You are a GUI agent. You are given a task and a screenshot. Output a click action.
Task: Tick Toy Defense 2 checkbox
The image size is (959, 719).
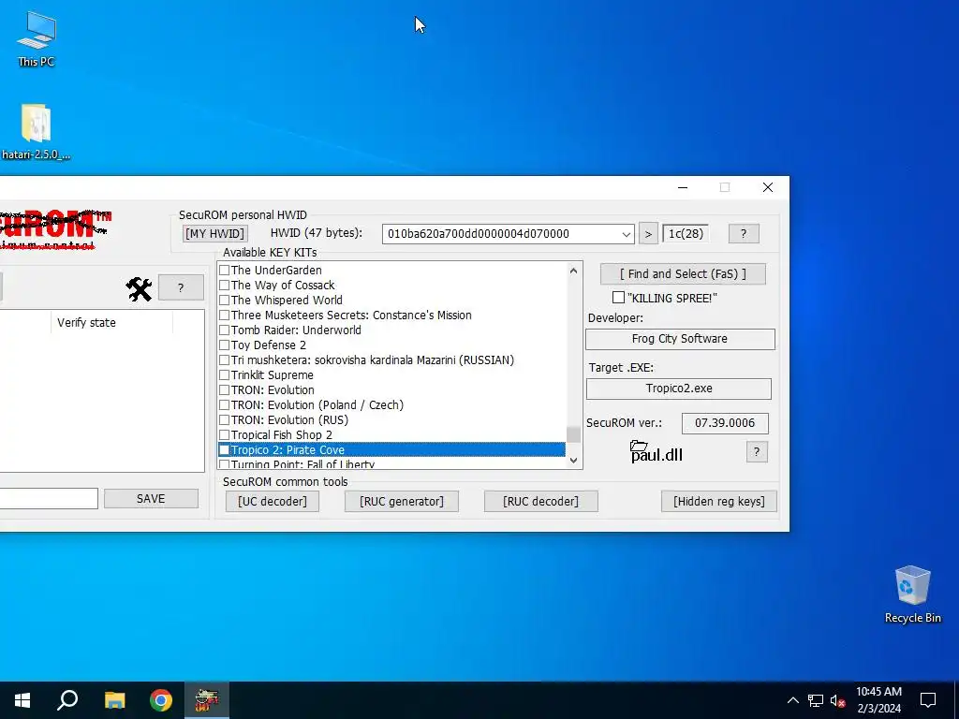point(225,345)
